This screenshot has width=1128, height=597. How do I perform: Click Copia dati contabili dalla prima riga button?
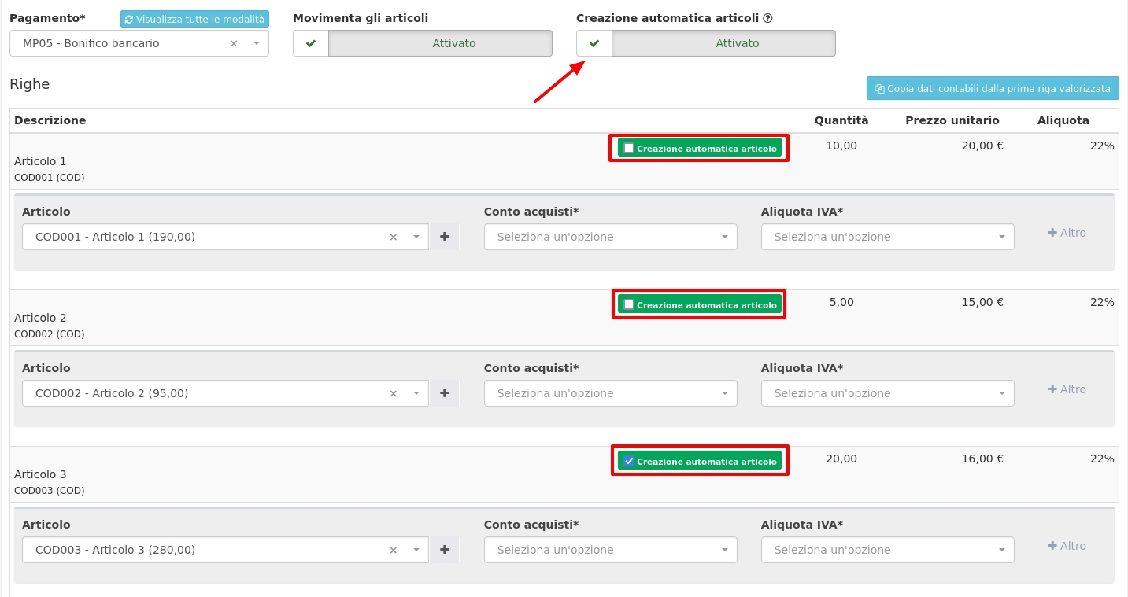(x=993, y=88)
